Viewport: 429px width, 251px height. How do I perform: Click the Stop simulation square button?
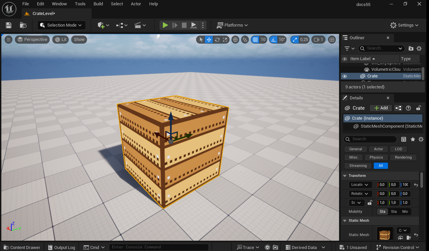tap(184, 25)
